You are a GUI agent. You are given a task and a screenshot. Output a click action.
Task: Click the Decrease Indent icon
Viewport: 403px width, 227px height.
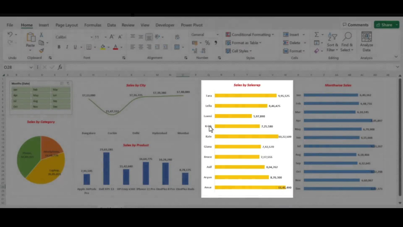pos(157,47)
